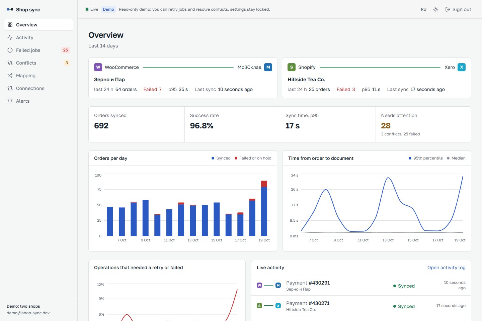Go to the Conflicts page
The height and width of the screenshot is (321, 482).
[x=38, y=63]
